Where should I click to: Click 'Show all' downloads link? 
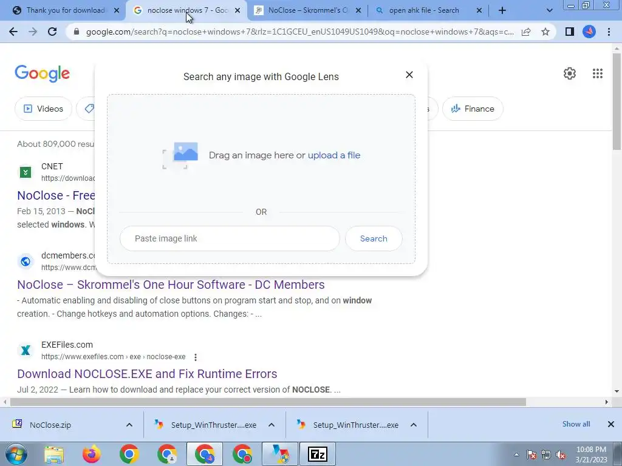576,424
